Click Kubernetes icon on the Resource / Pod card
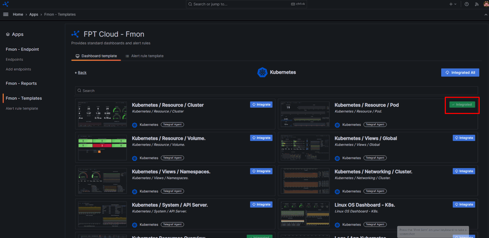The image size is (489, 238). [x=337, y=125]
